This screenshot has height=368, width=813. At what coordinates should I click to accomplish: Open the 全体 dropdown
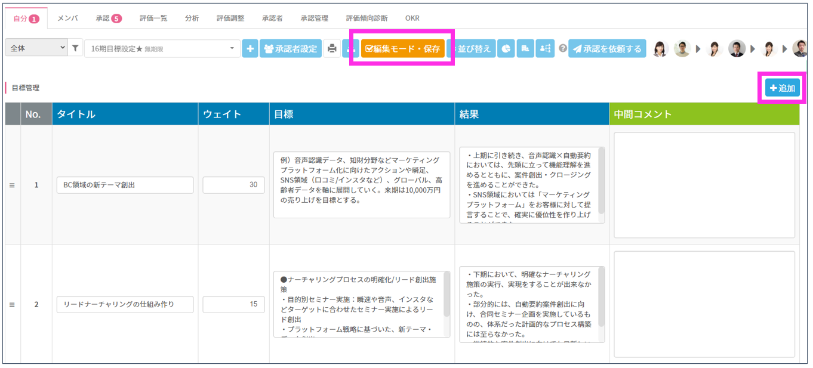click(x=36, y=49)
